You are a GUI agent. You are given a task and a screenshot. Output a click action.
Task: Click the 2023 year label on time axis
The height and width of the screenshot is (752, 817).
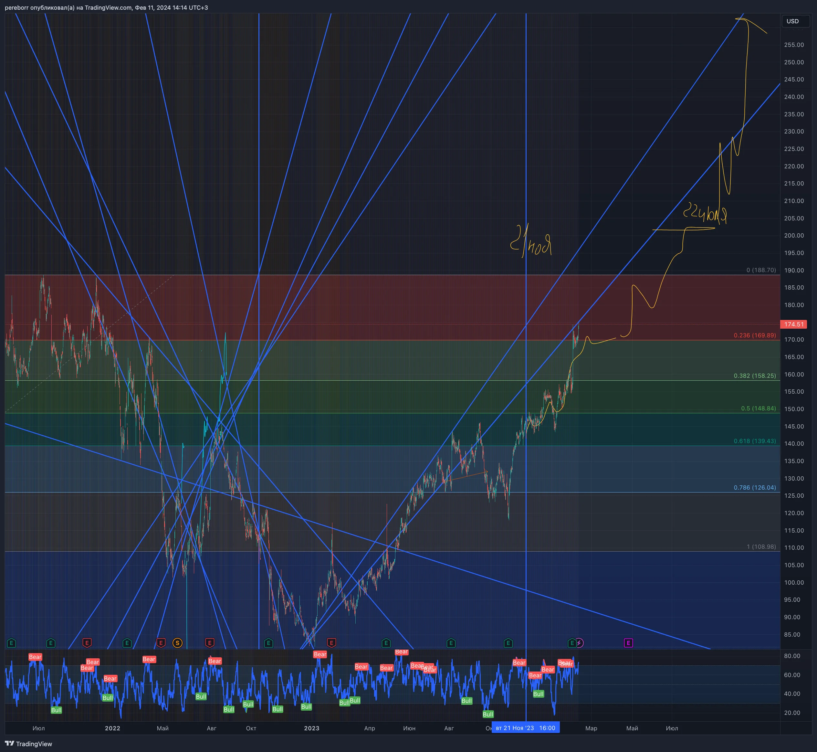(x=312, y=728)
